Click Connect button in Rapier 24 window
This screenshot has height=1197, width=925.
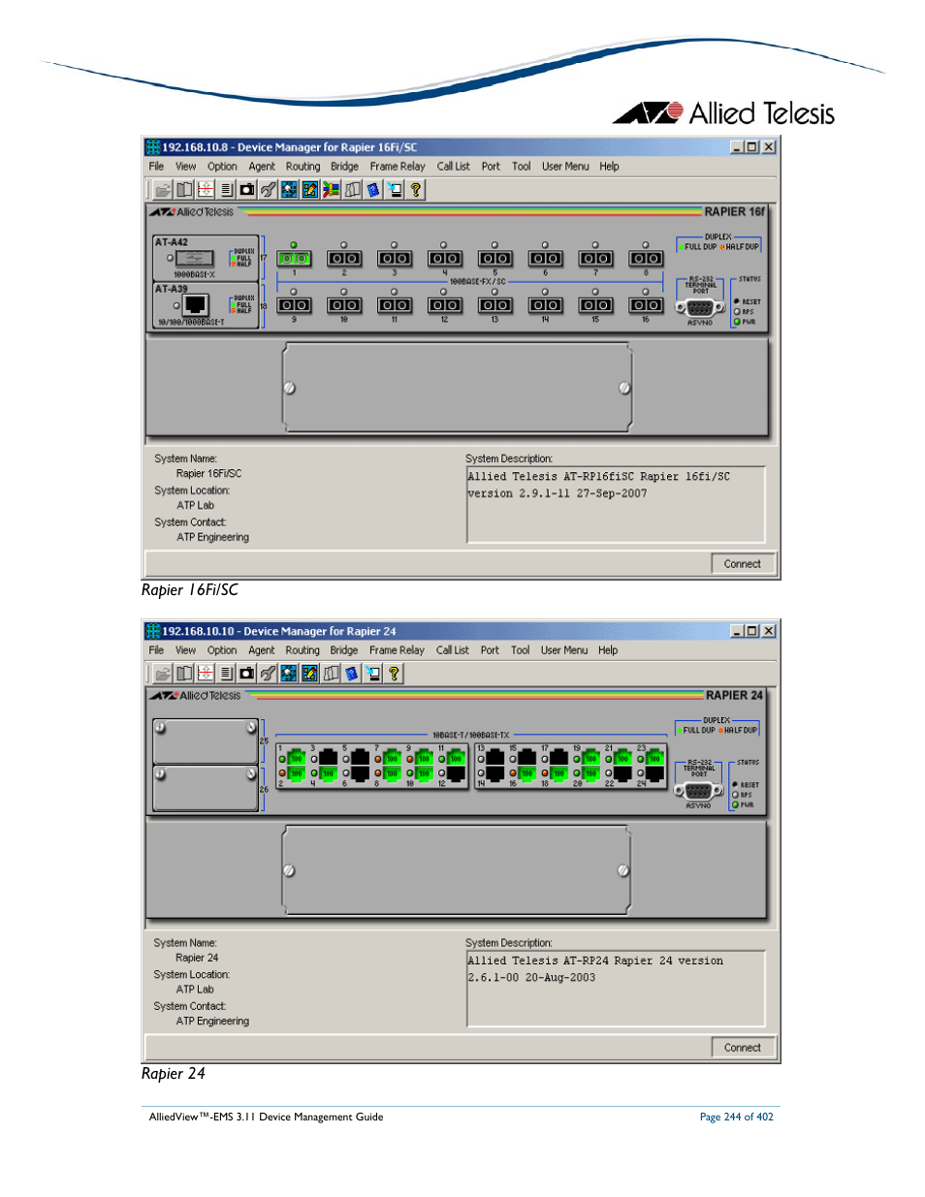tap(743, 1048)
